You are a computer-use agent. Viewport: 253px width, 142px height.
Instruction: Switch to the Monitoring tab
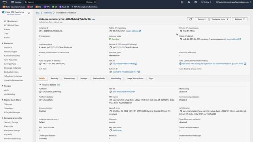116,78
